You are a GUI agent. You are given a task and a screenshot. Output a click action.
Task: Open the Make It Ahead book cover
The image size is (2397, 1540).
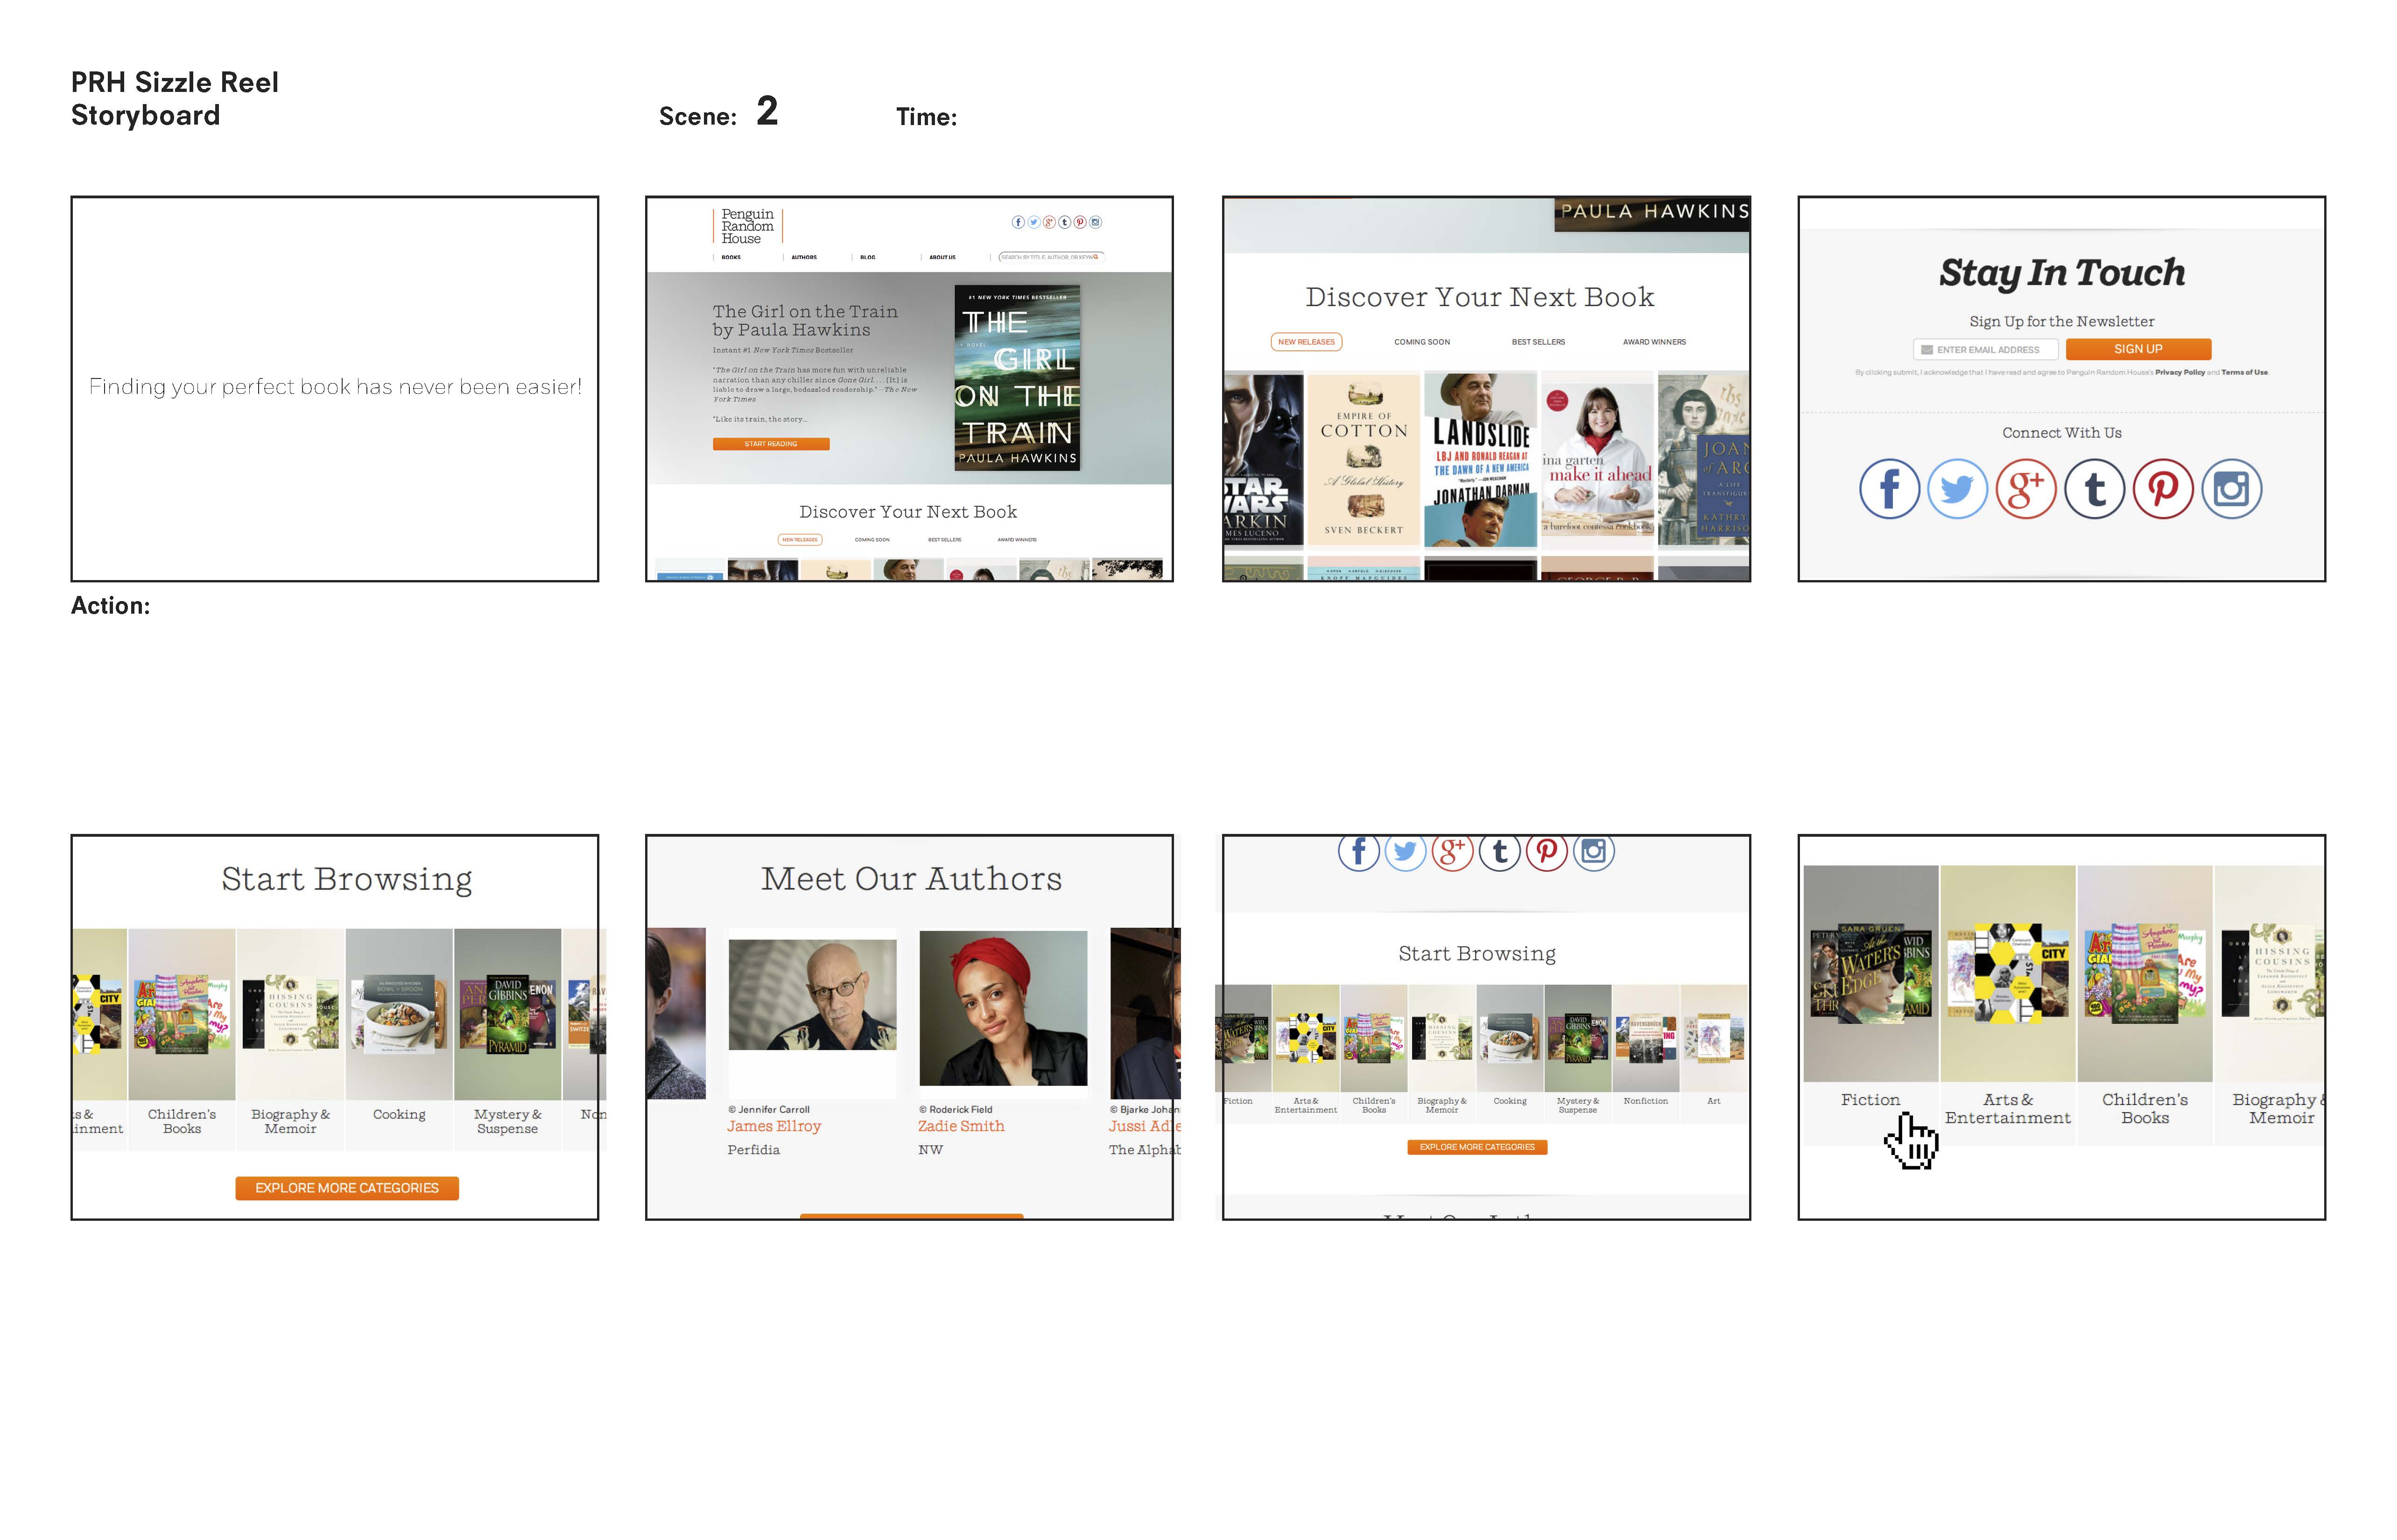(1597, 459)
